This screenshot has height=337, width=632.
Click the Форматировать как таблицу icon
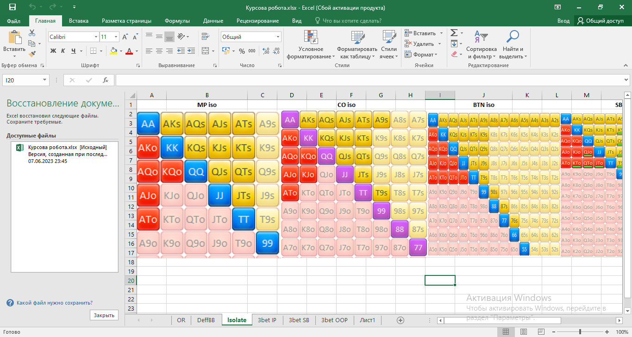pyautogui.click(x=357, y=37)
